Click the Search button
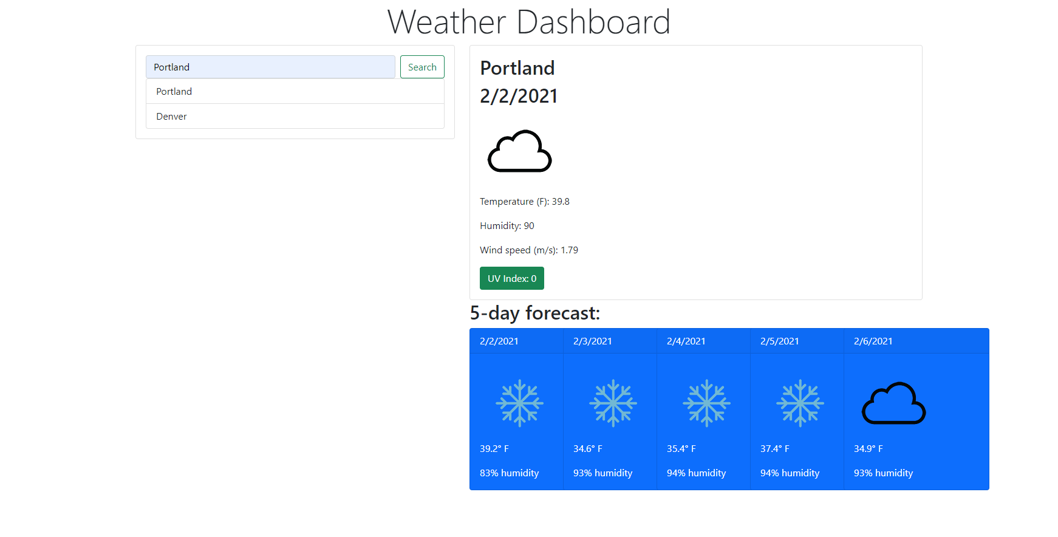The width and height of the screenshot is (1058, 537). tap(422, 67)
